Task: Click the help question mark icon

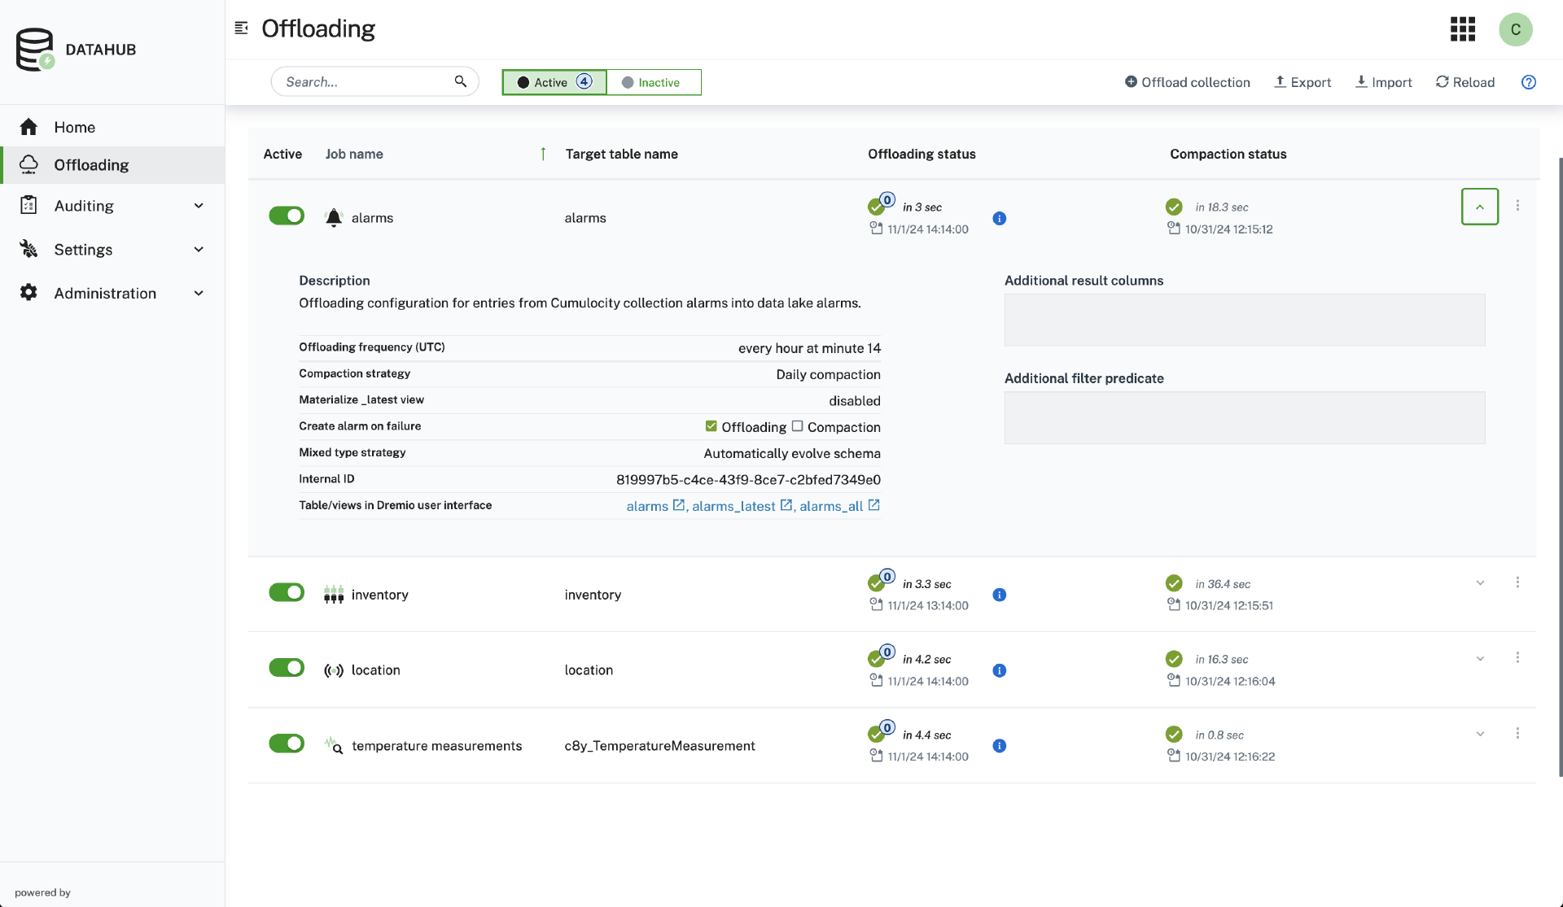Action: (1528, 82)
